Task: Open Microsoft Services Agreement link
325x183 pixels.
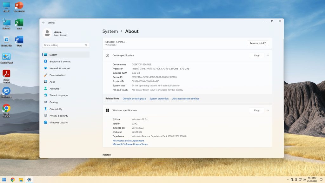Action: 128,141
